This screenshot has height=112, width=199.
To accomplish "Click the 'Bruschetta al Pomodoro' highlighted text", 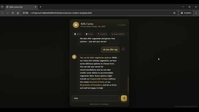I will [x=91, y=85].
